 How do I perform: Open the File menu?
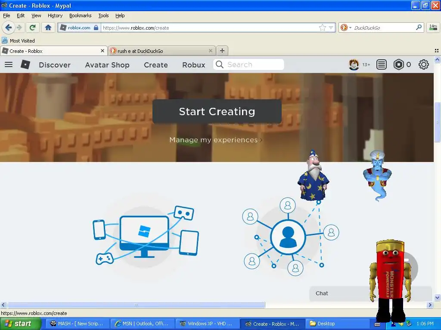click(6, 15)
